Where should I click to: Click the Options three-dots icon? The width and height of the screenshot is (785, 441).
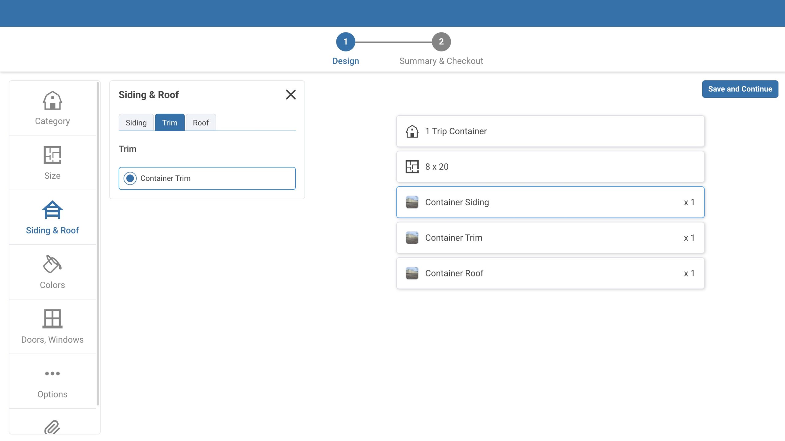pos(52,373)
